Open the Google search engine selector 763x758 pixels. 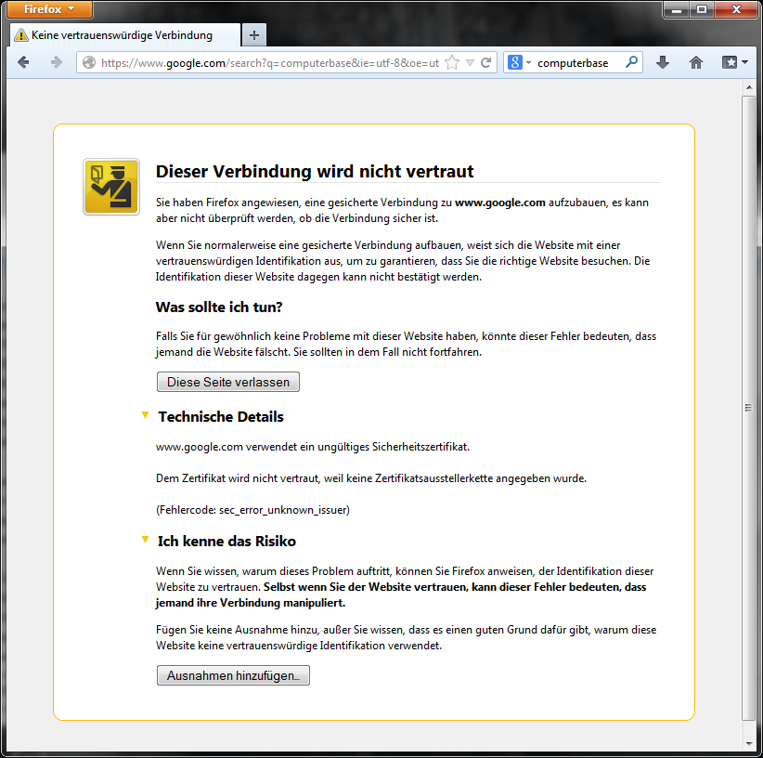(519, 62)
